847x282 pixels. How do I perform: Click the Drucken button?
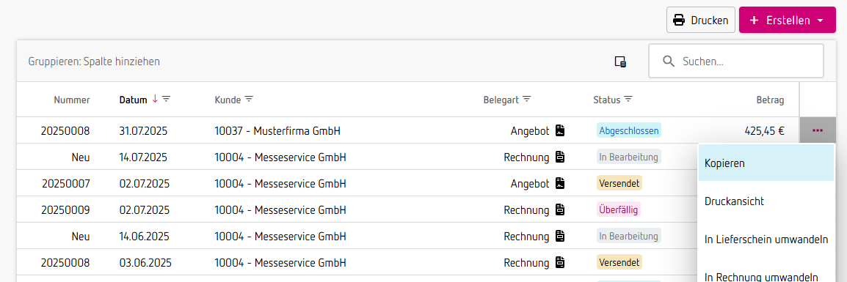tap(701, 21)
